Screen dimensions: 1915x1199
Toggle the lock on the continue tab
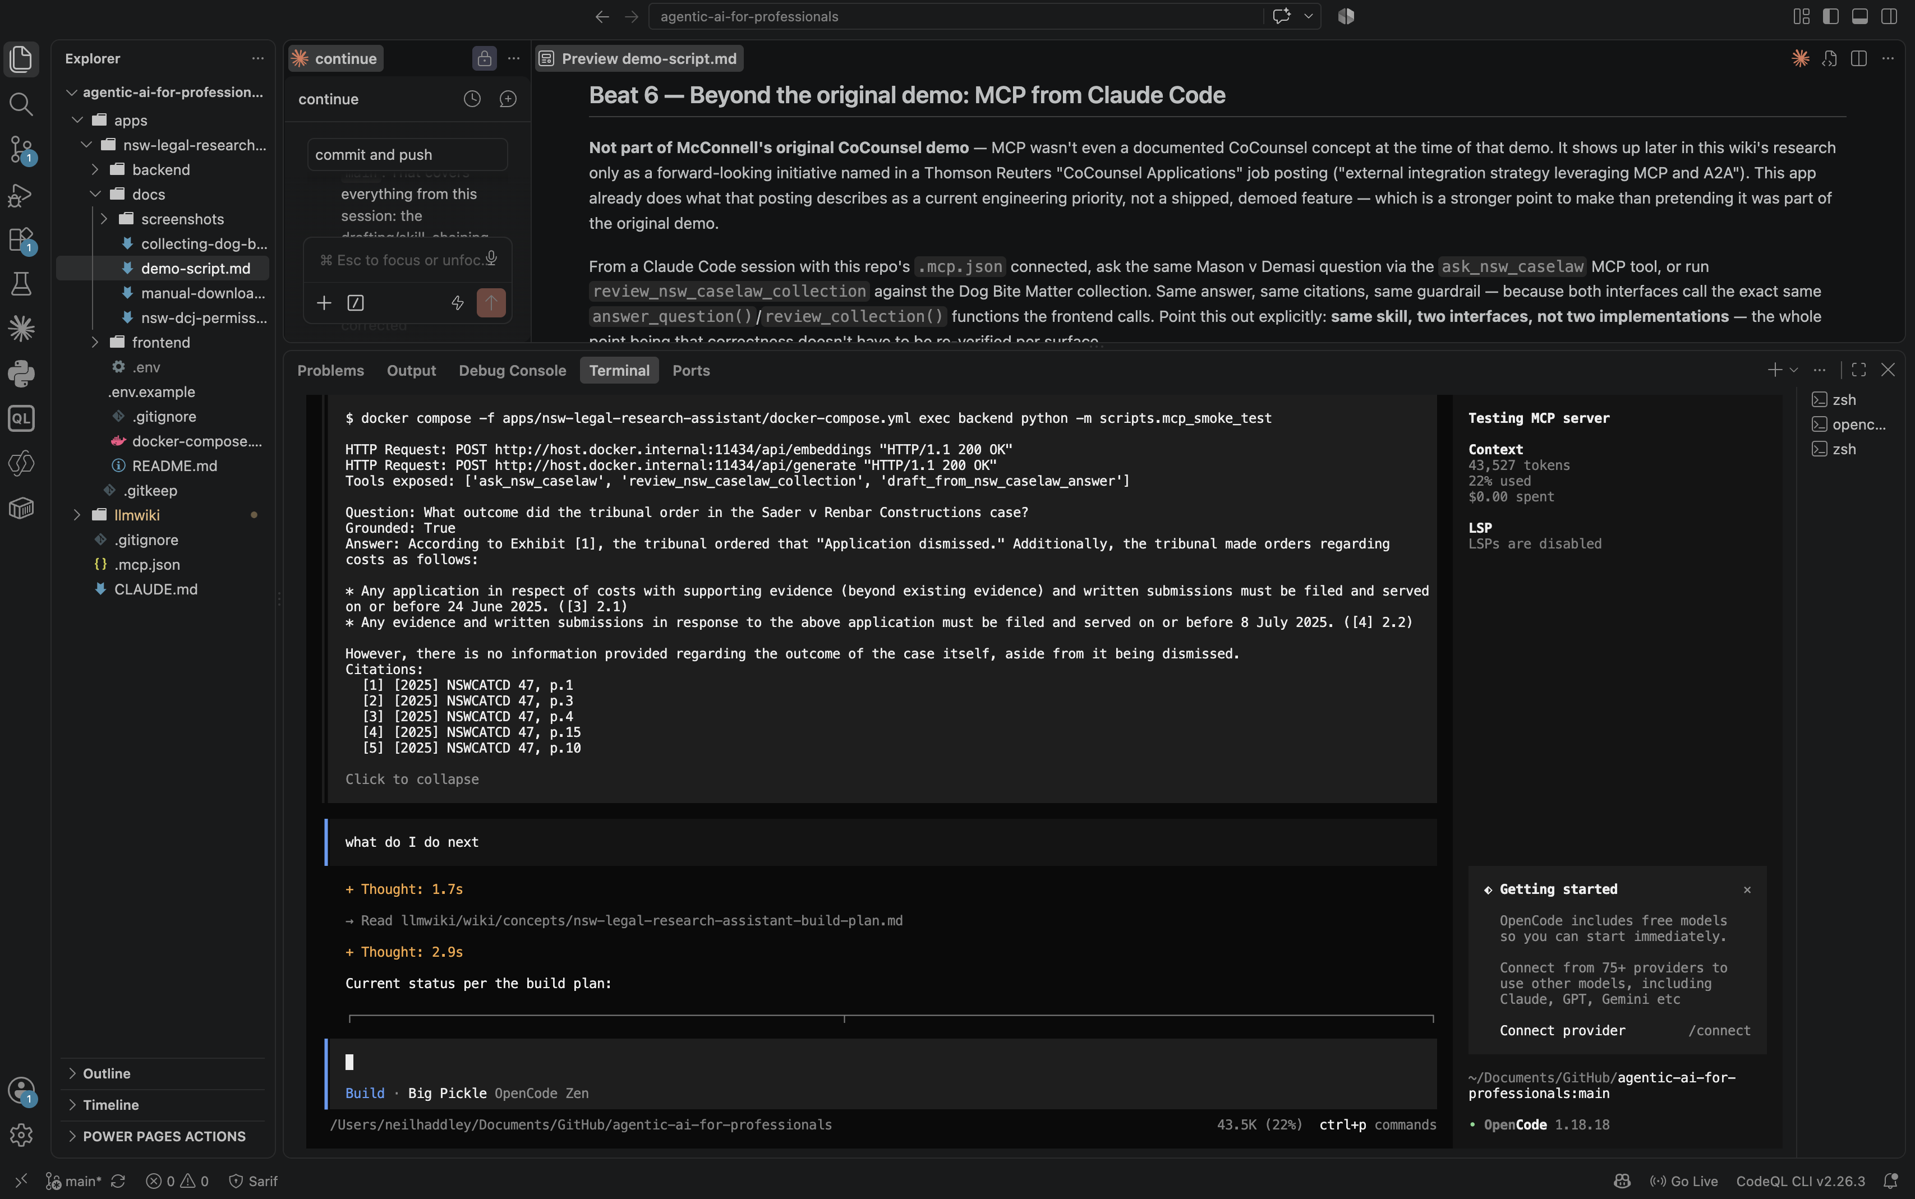pos(485,59)
